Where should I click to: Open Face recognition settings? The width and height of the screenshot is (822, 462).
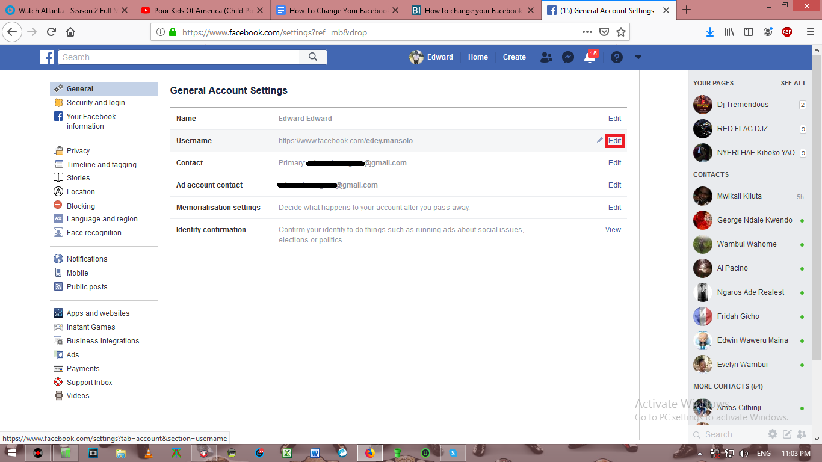click(x=94, y=233)
